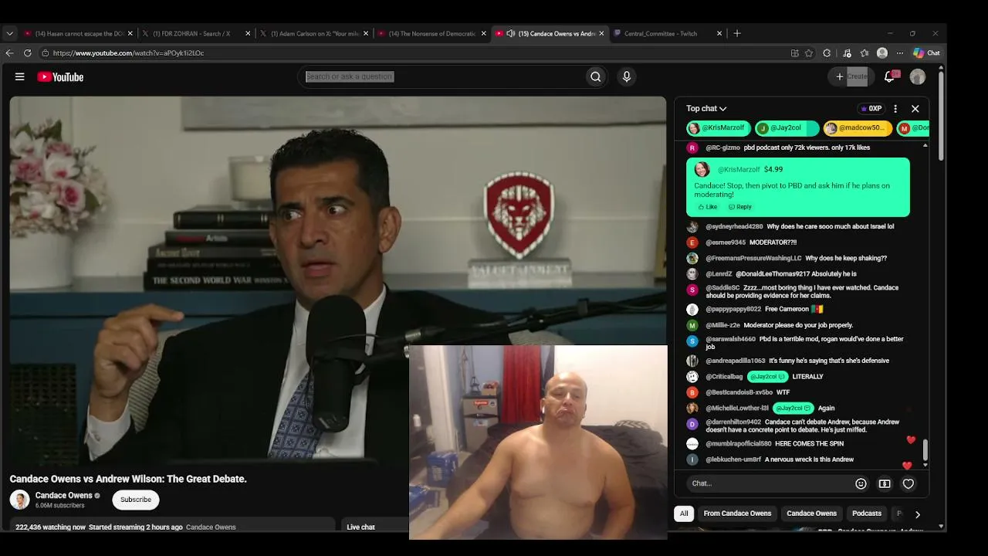Click the page vertical scrollbar
This screenshot has height=556, width=988.
941,116
